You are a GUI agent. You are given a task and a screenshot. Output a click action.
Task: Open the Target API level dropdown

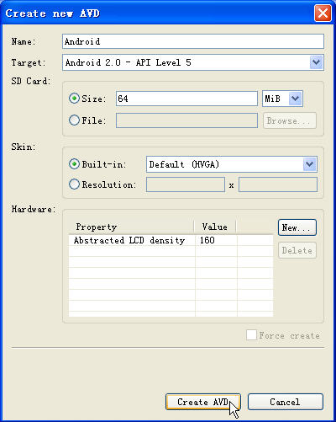[x=317, y=62]
